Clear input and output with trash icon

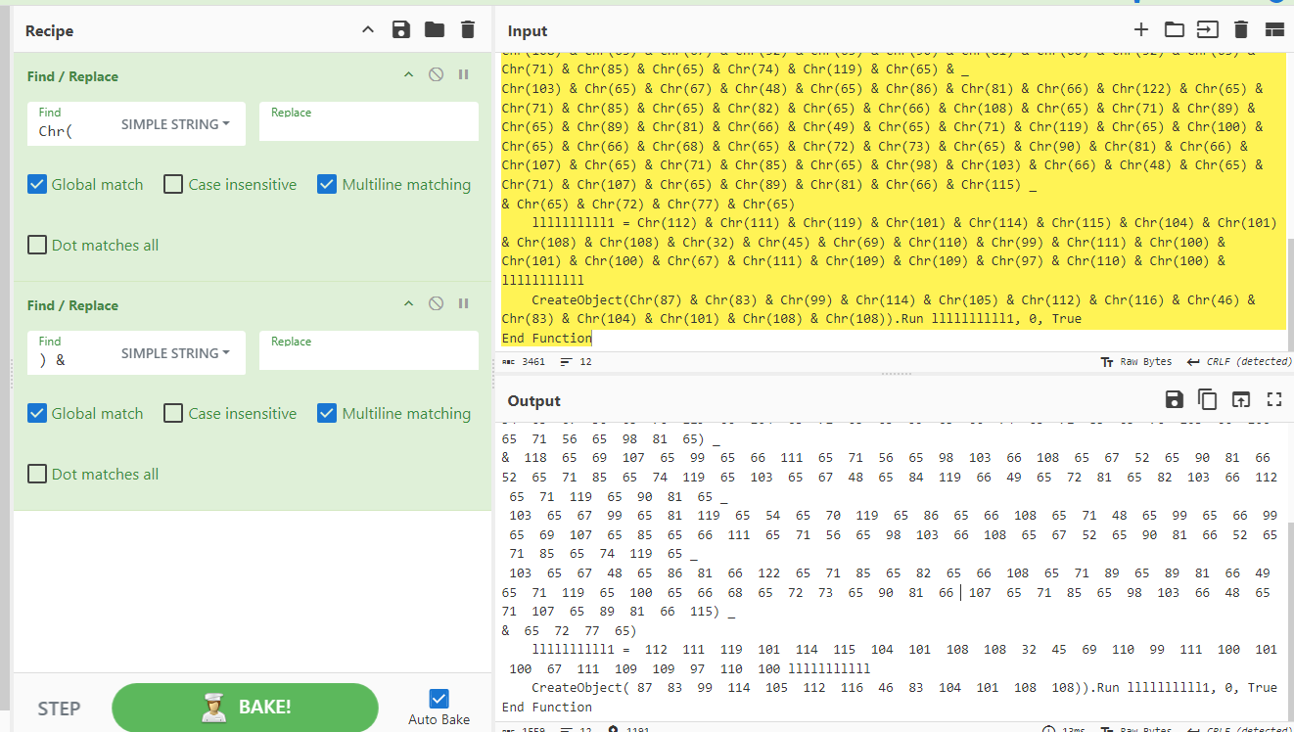pos(1241,30)
